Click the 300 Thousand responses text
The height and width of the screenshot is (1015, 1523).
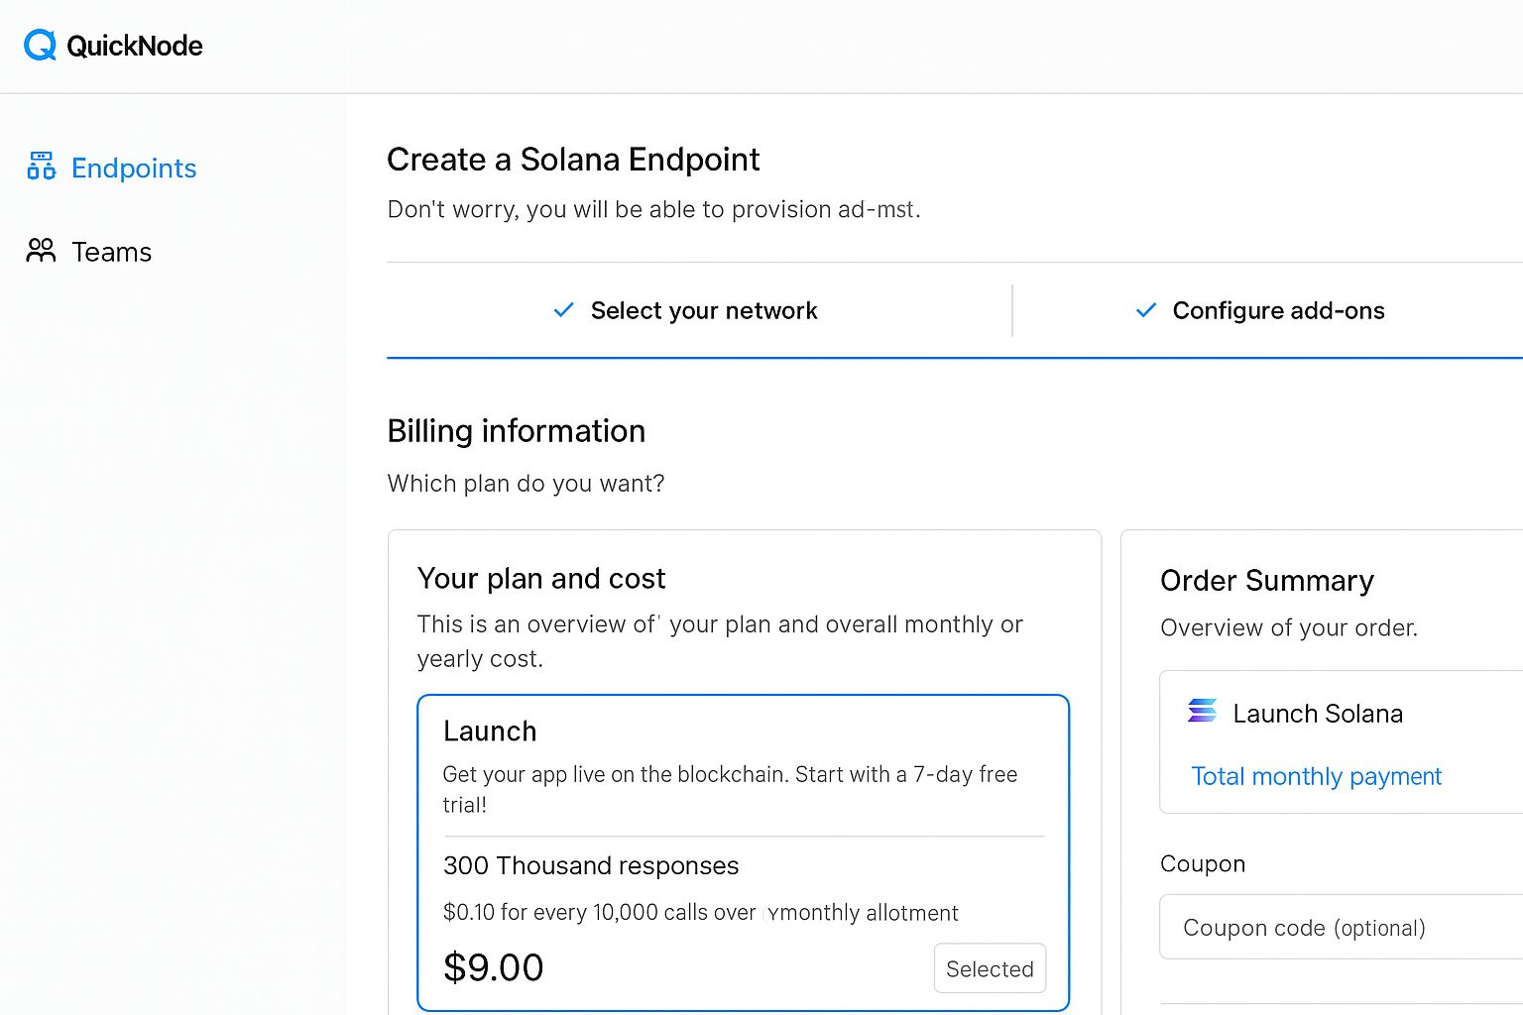click(x=590, y=865)
